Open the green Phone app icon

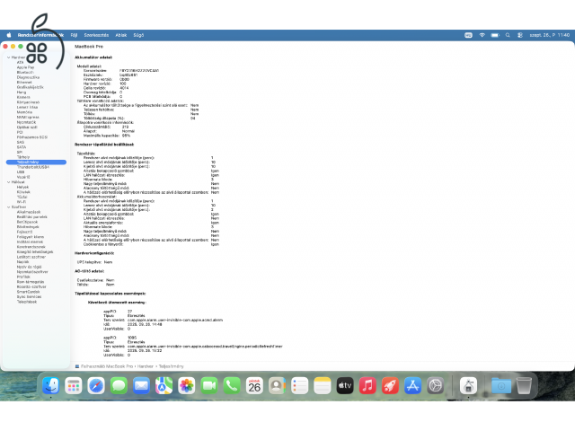pos(232,385)
